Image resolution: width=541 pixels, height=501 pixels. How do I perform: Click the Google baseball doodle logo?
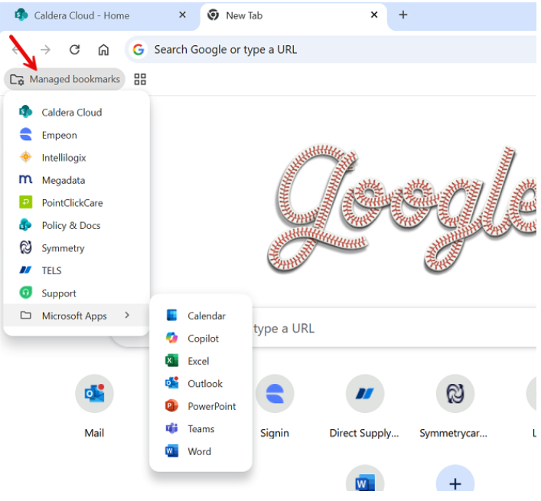(402, 209)
